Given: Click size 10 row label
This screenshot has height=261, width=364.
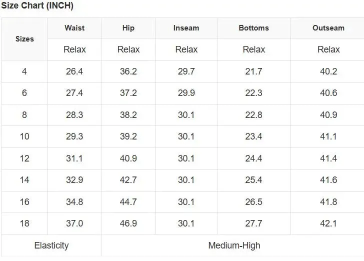Looking at the screenshot, I should 24,136.
